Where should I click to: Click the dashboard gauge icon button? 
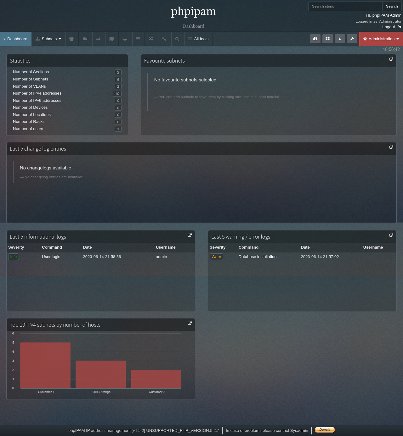(x=315, y=39)
